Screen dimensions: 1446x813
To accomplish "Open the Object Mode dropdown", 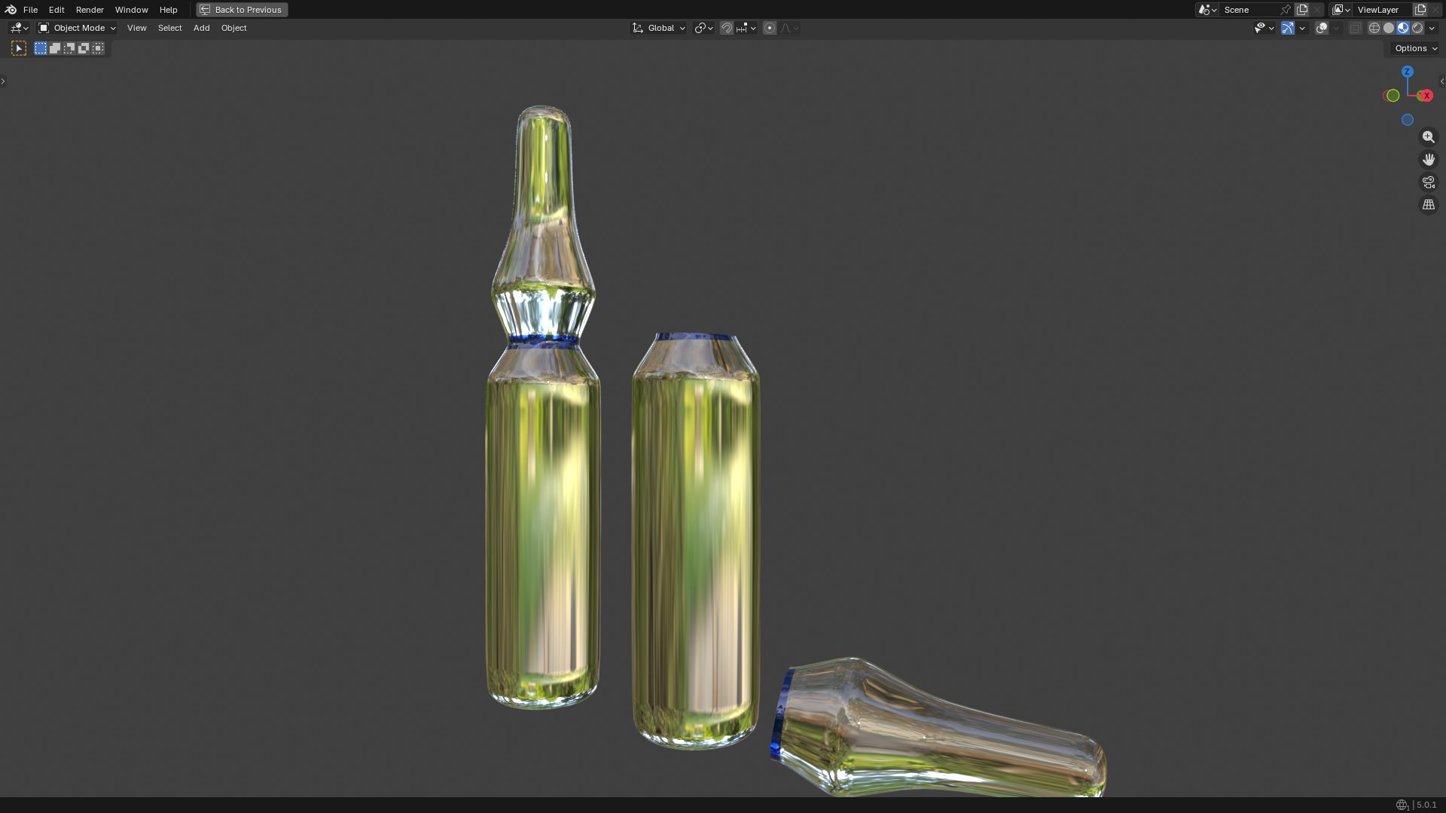I will 77,28.
